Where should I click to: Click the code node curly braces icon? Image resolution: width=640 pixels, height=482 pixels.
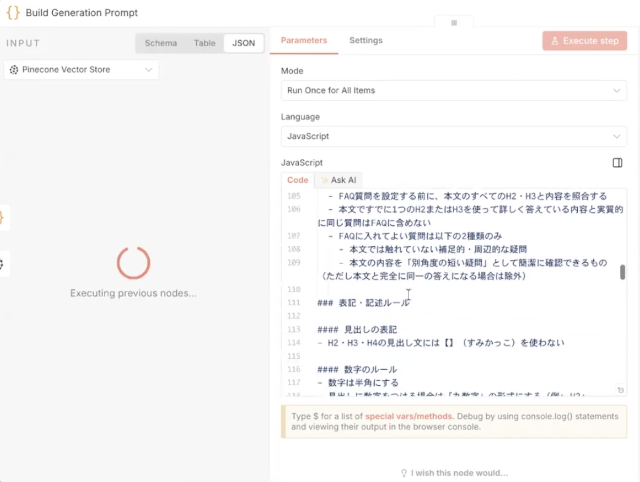point(13,12)
